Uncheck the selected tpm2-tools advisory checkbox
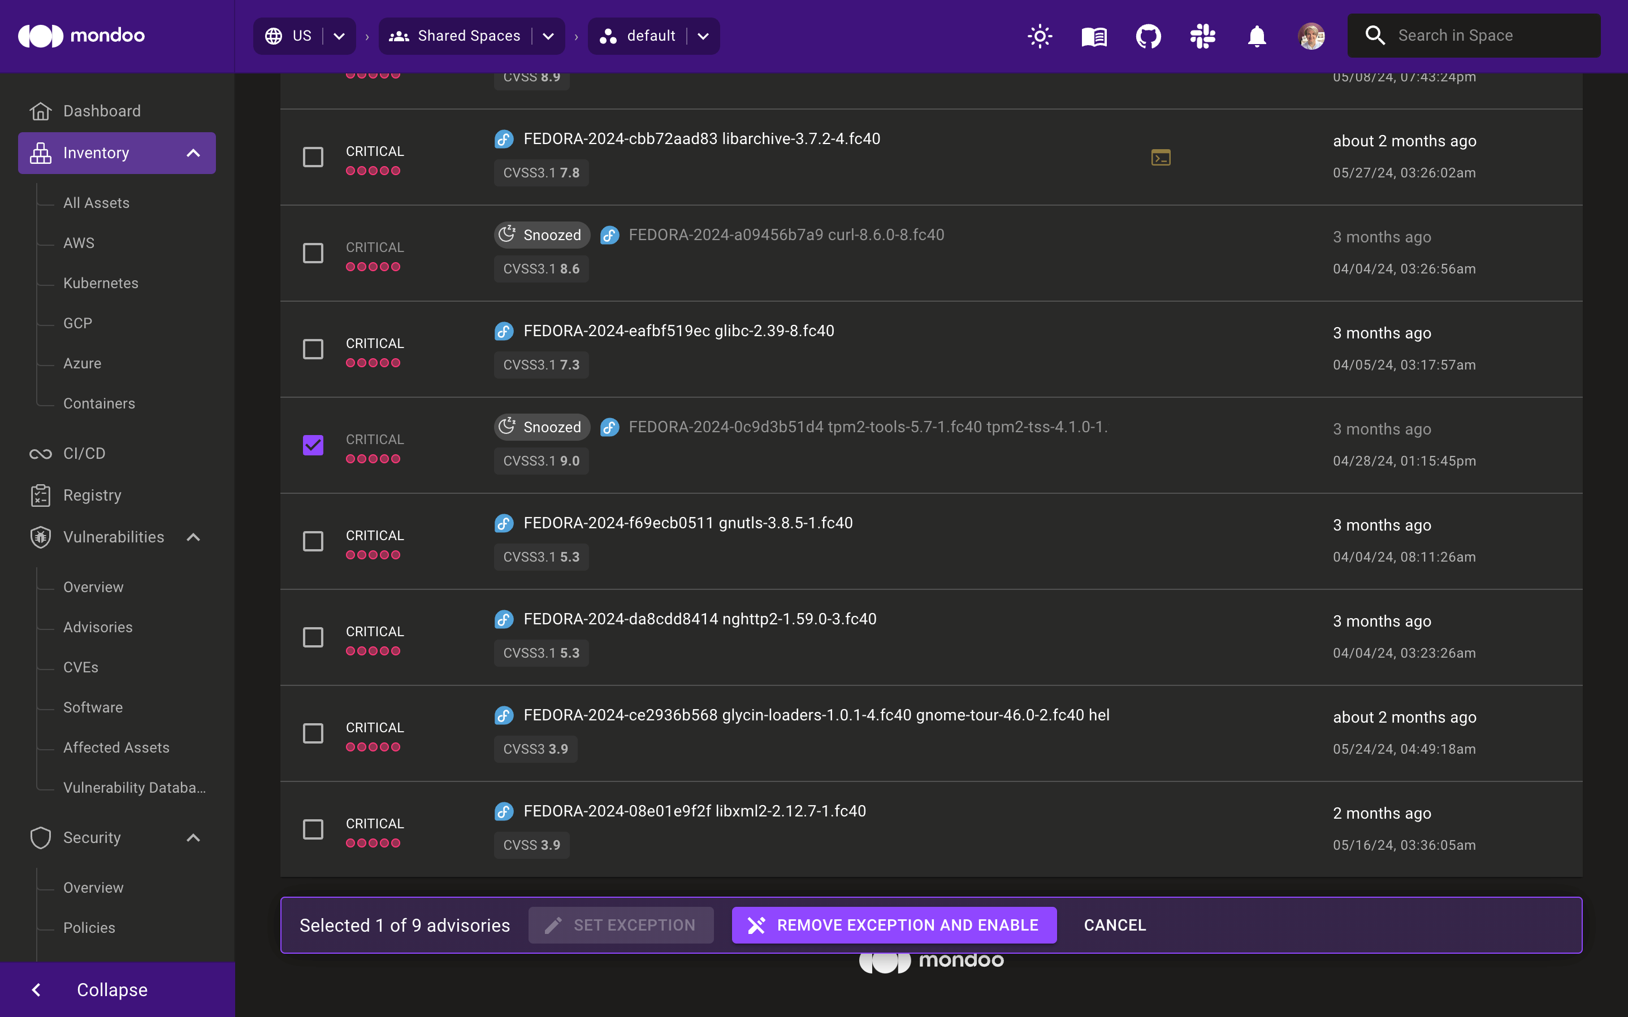Screen dimensions: 1628x1017 pyautogui.click(x=312, y=445)
